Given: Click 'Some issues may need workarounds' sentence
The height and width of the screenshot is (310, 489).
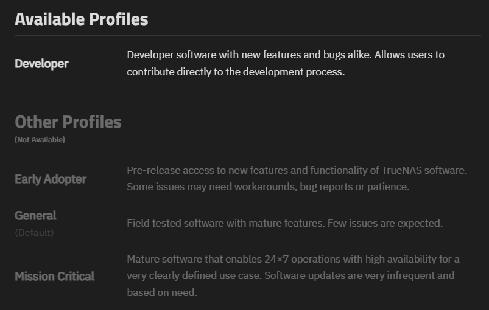Looking at the screenshot, I should point(211,187).
